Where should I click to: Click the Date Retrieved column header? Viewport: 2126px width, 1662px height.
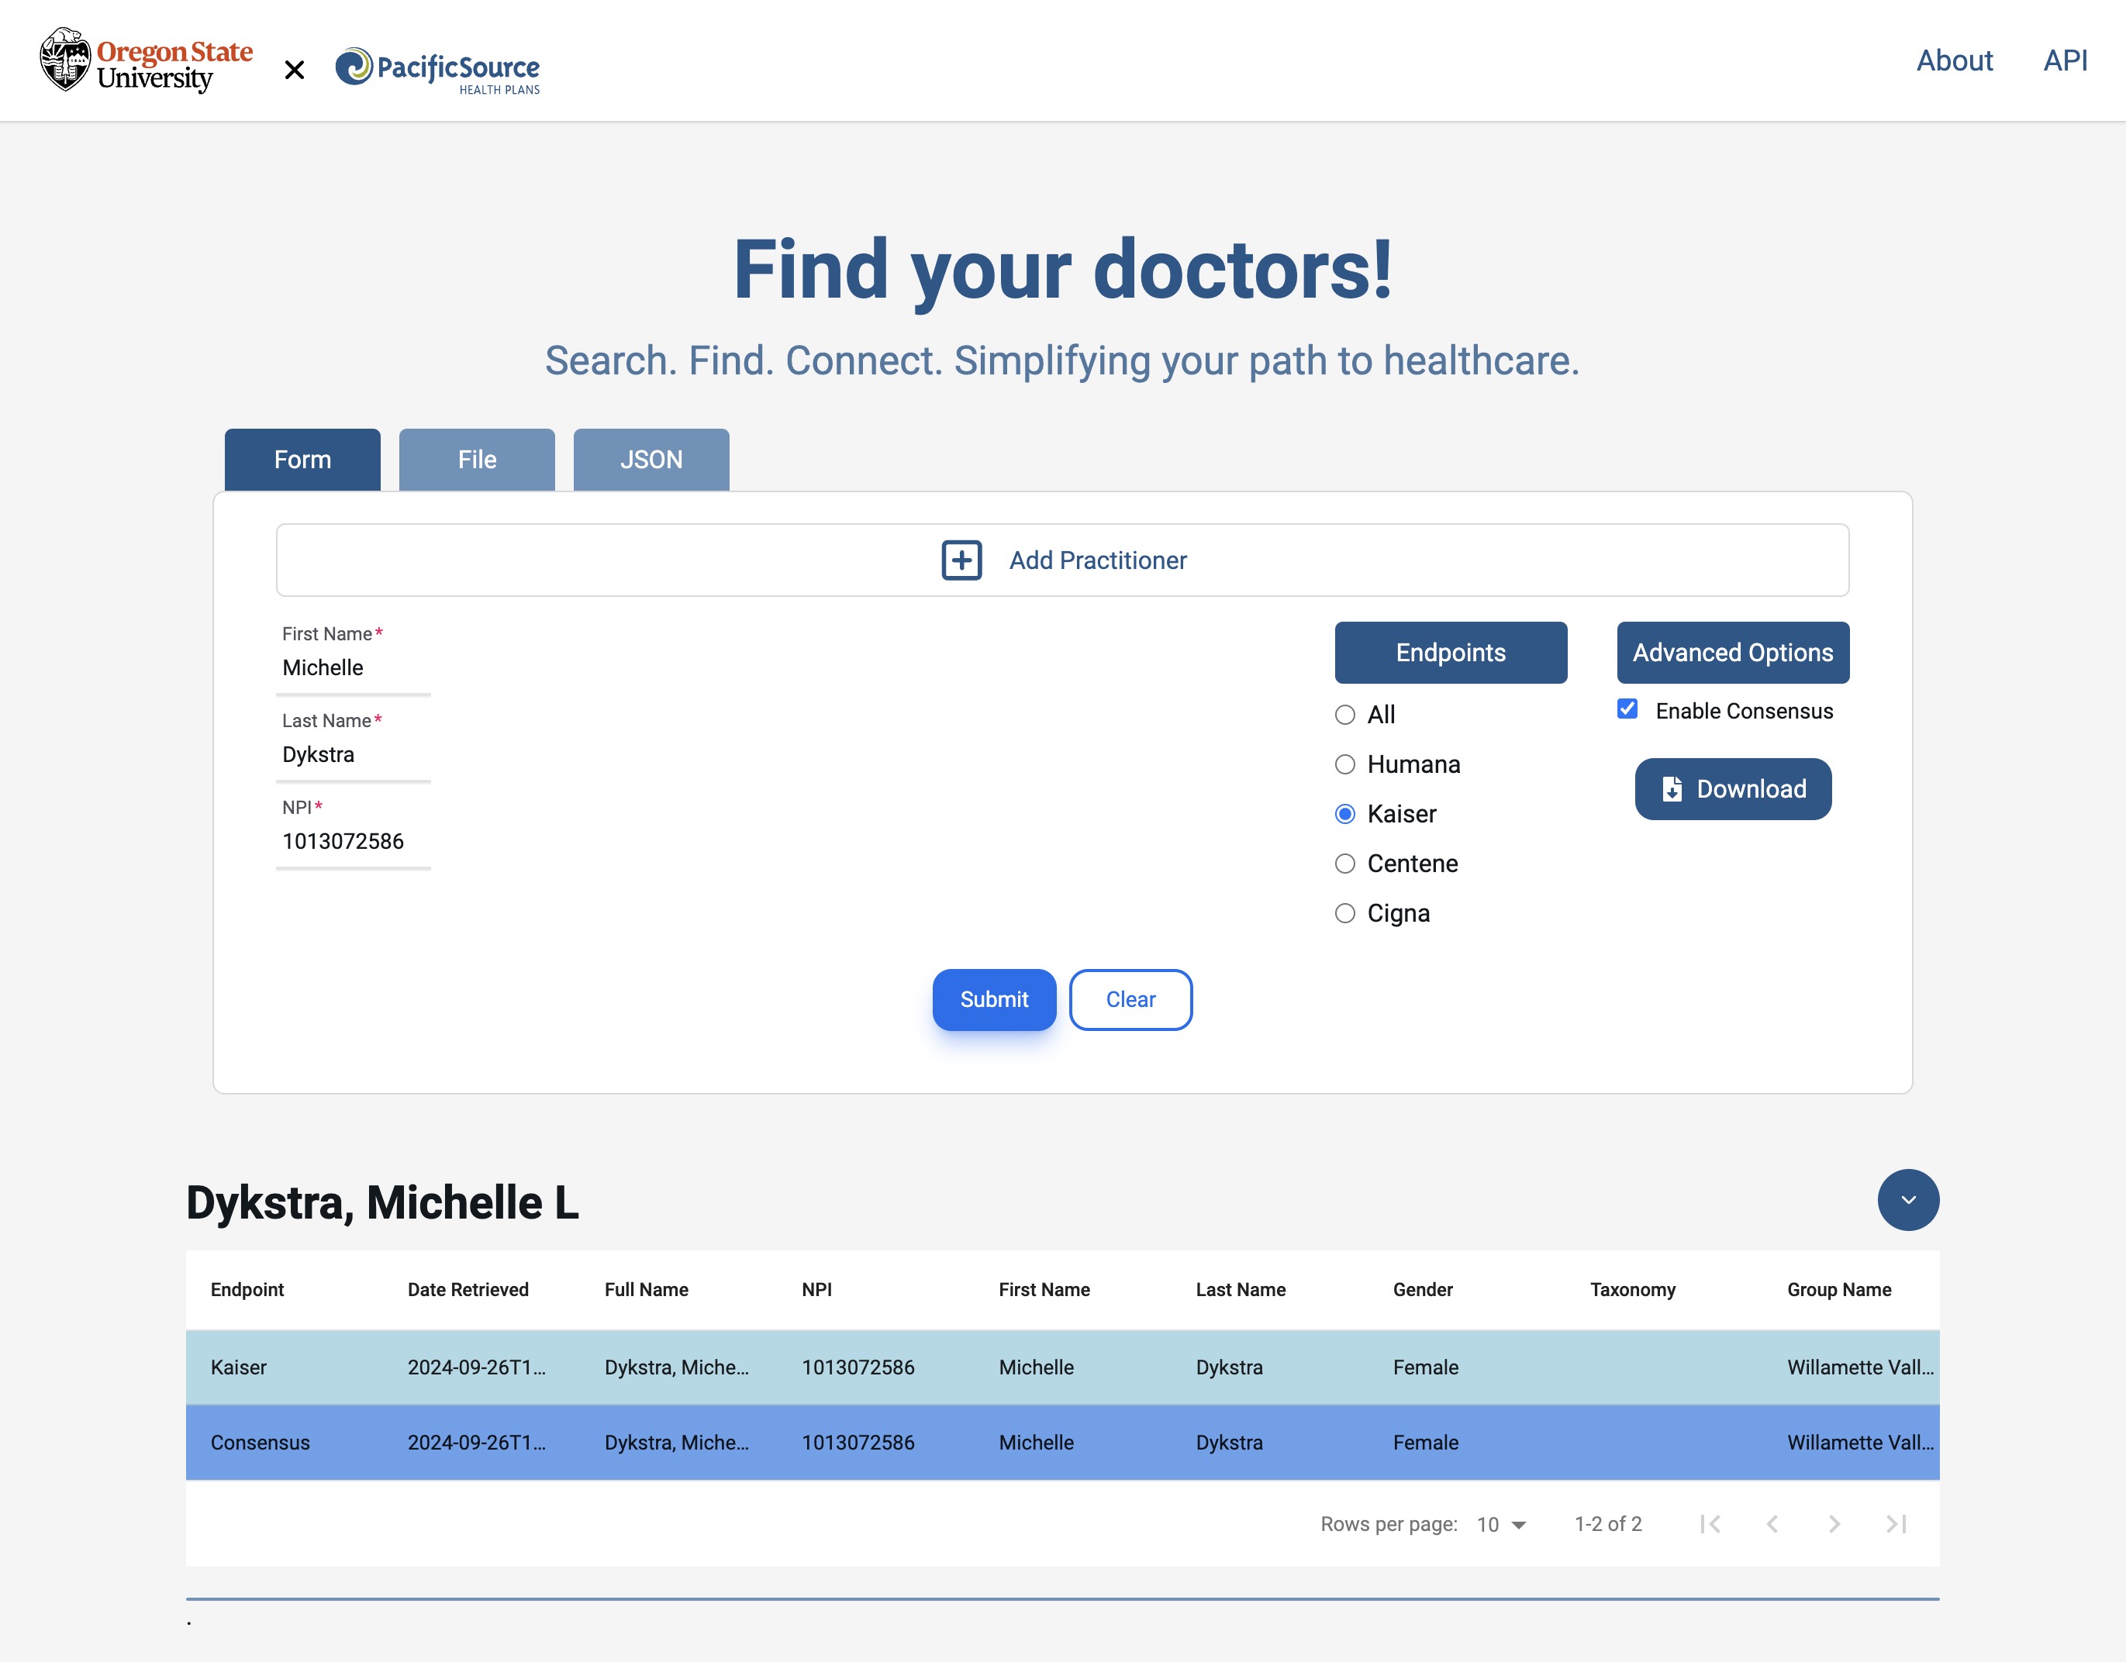468,1289
